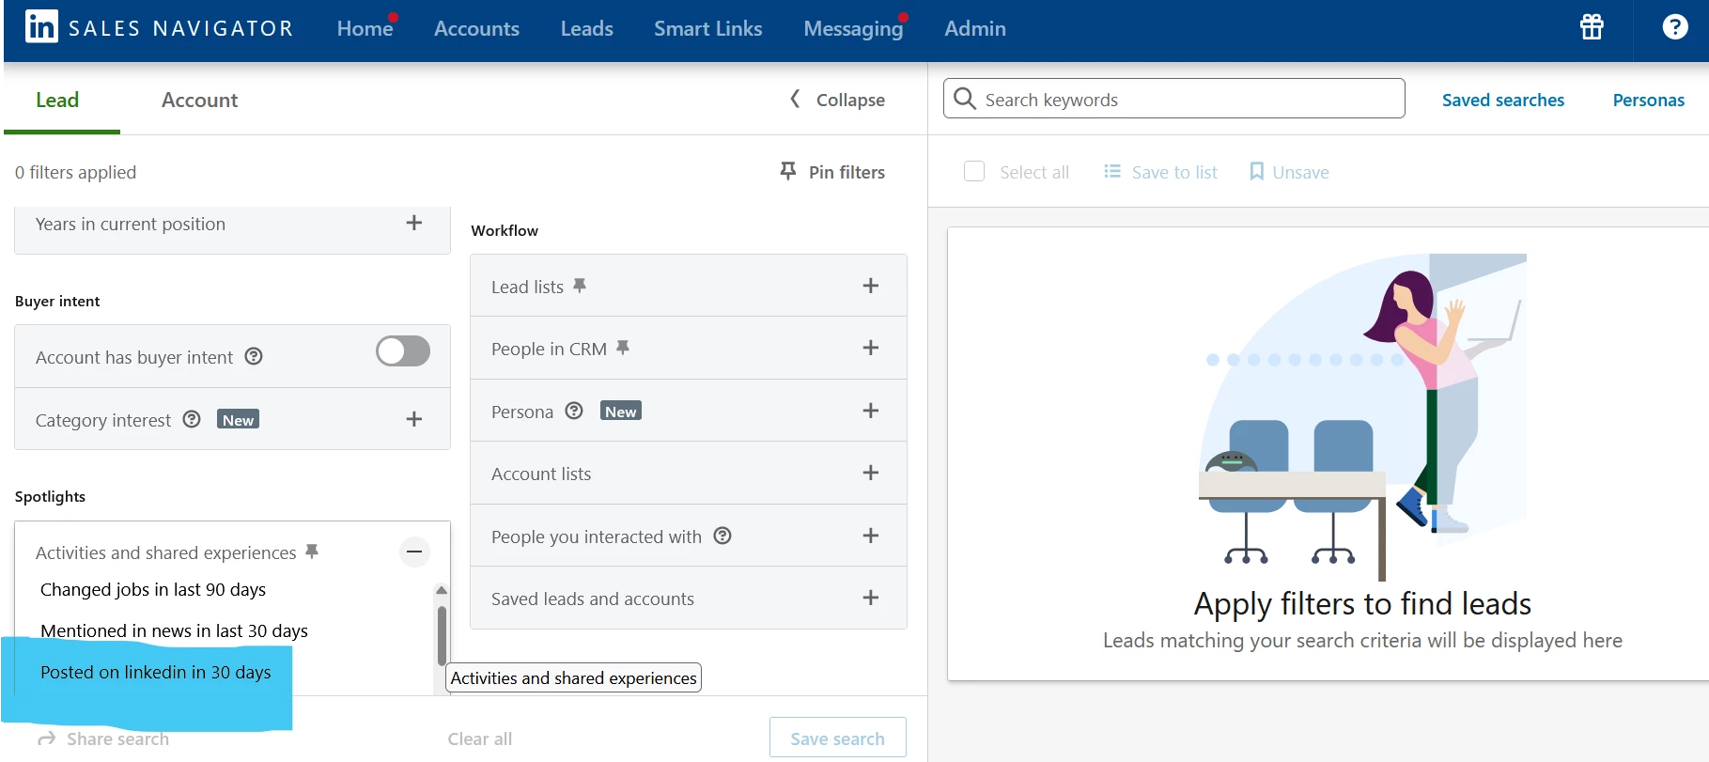Click the Persona New badge
The image size is (1709, 762).
pos(620,411)
